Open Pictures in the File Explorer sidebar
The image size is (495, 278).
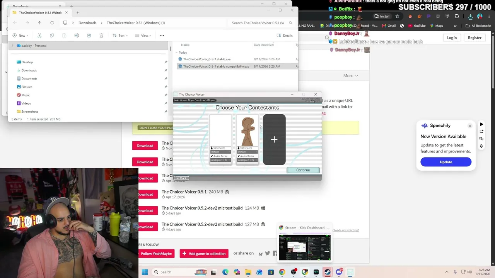click(x=27, y=87)
